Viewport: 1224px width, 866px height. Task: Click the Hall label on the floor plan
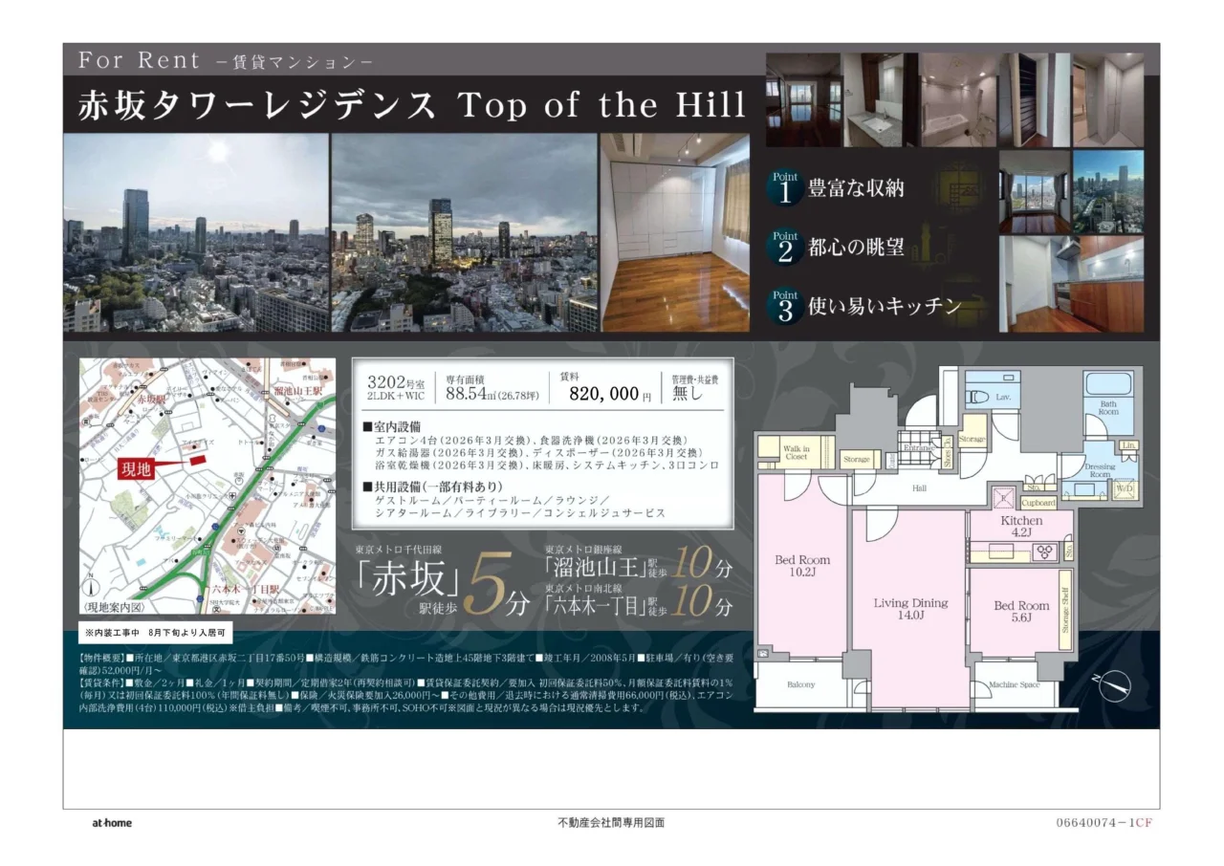click(919, 487)
